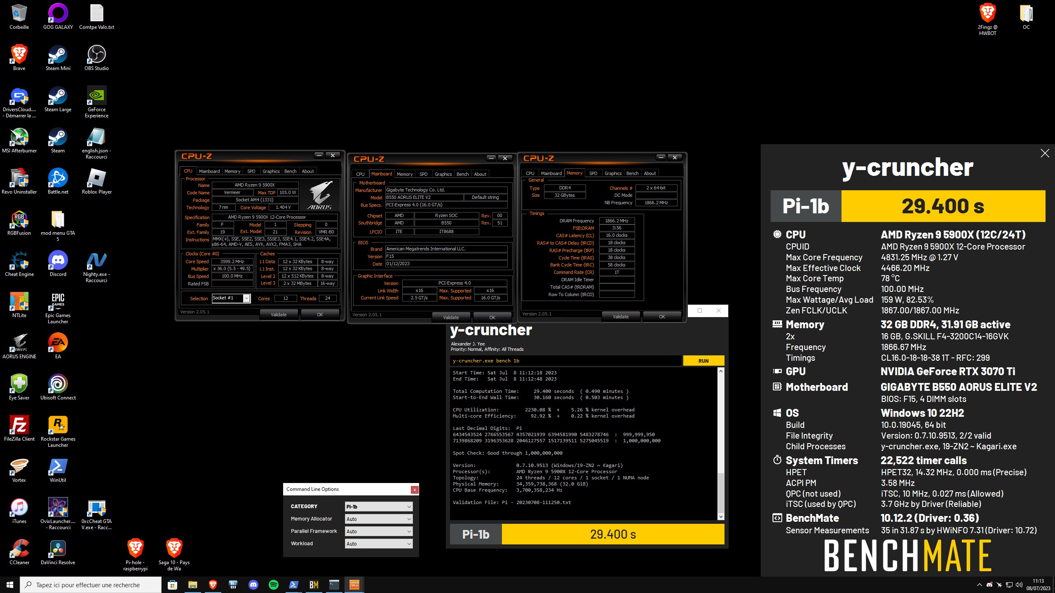Open FileZilla Client from the desktop

(19, 428)
